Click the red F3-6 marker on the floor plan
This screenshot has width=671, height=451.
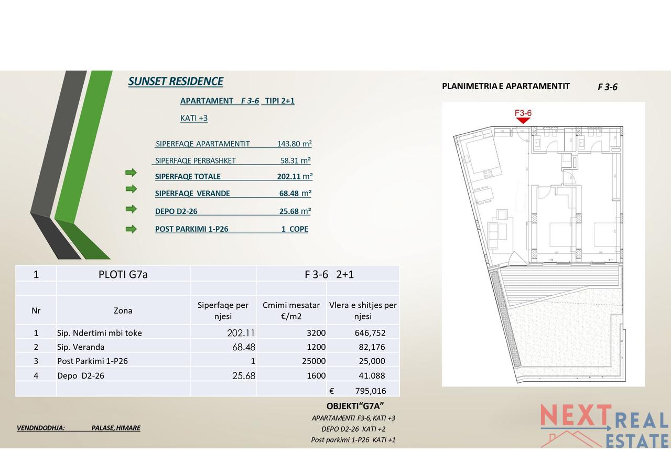coord(523,116)
